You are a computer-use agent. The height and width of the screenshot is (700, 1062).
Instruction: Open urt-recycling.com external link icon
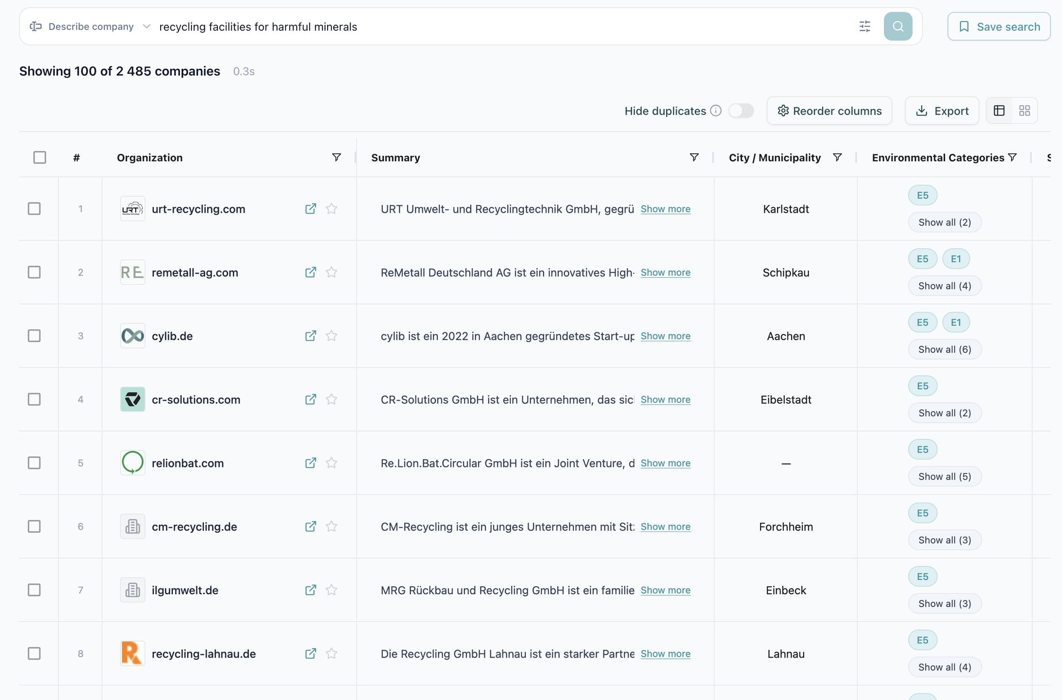coord(311,208)
